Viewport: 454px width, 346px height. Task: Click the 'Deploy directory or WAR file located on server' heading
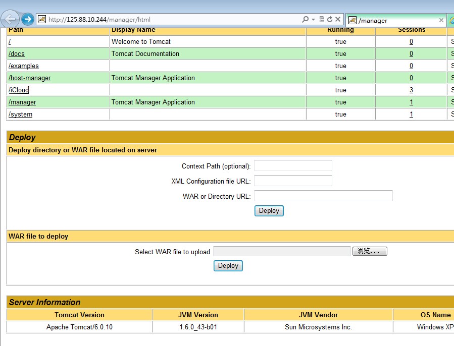(x=83, y=150)
